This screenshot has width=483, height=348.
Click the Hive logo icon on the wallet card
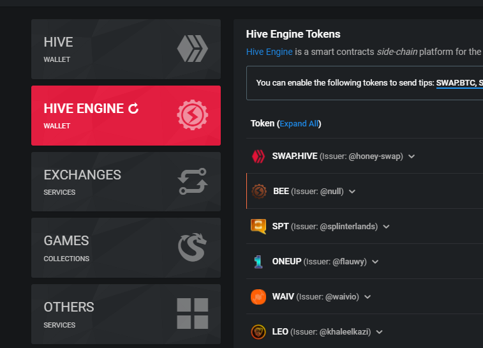coord(193,49)
